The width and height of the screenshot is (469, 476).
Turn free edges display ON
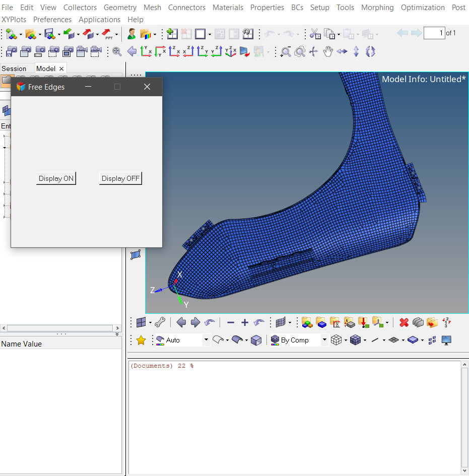pos(56,178)
